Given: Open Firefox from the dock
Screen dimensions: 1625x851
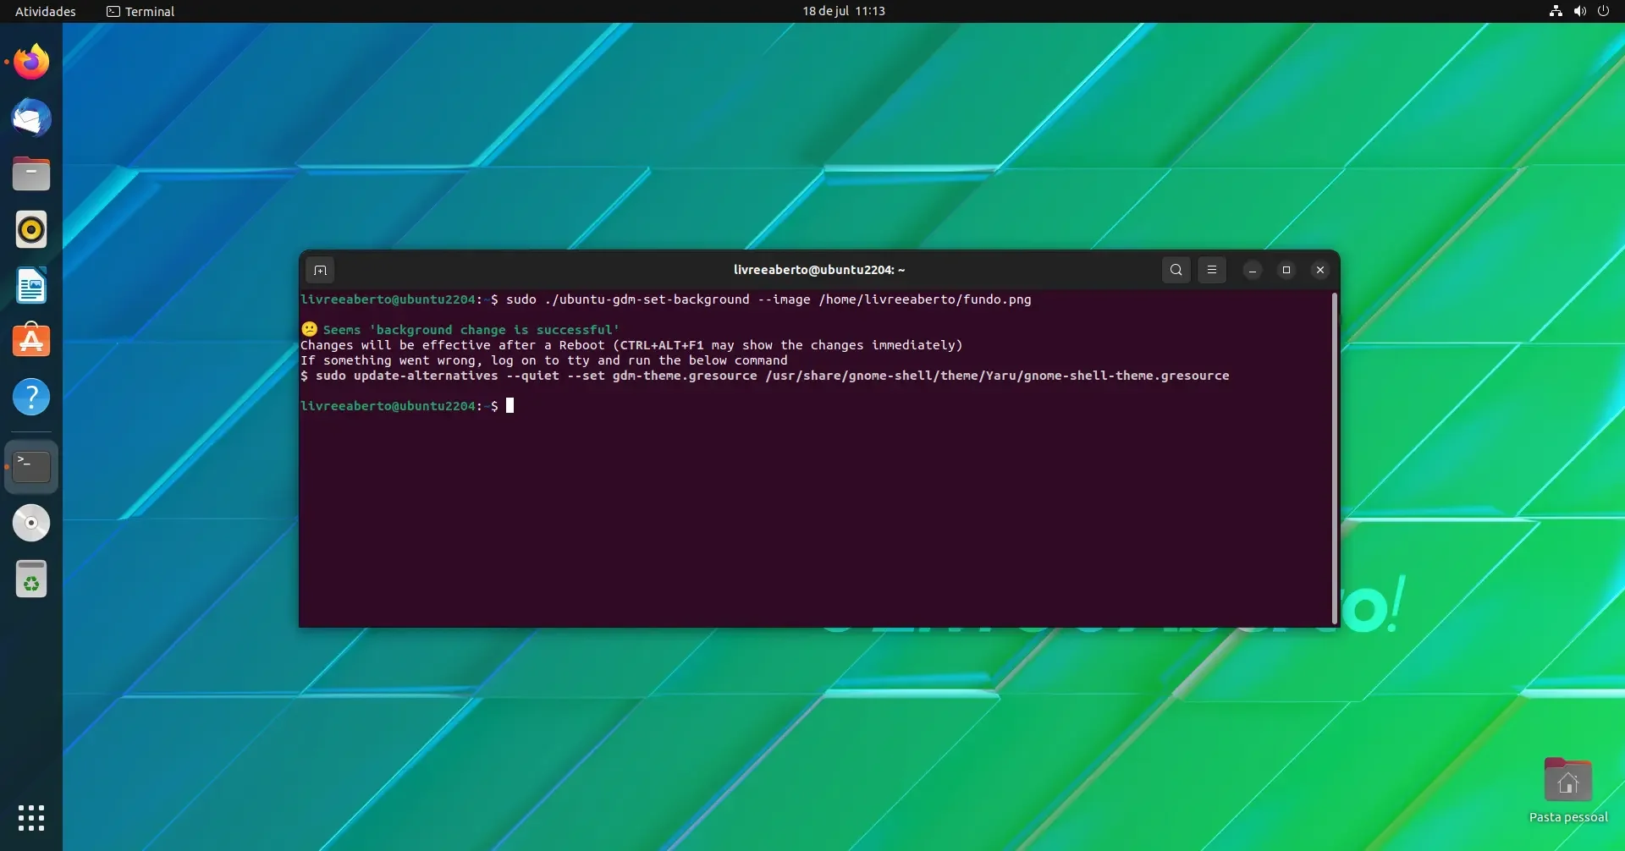Looking at the screenshot, I should [31, 62].
